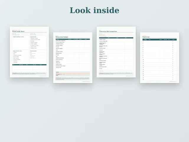Open the Room Scope Sheet page preview
This screenshot has height=142, width=189.
coord(29,52)
